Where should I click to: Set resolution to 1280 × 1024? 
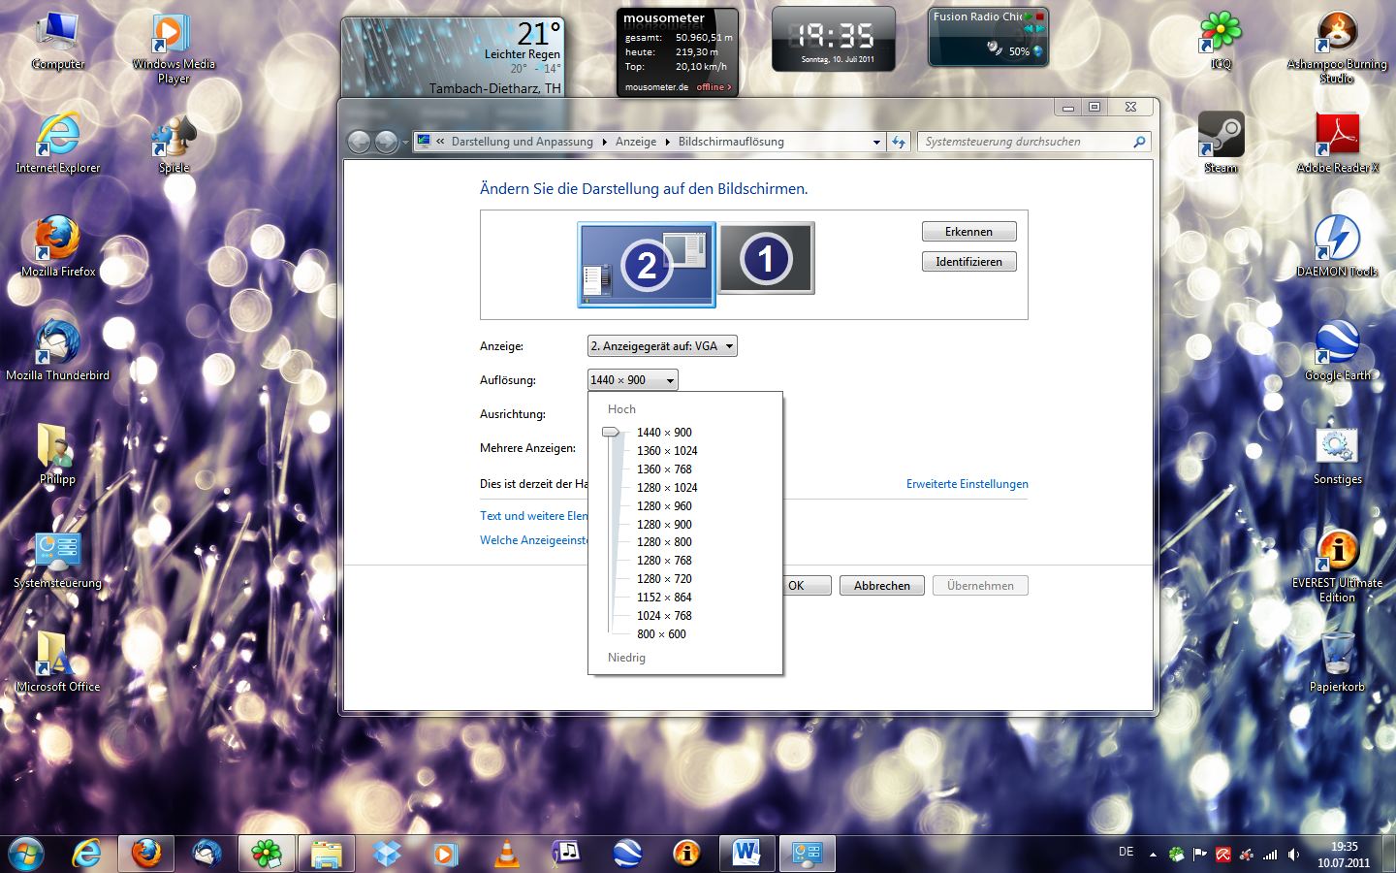667,488
